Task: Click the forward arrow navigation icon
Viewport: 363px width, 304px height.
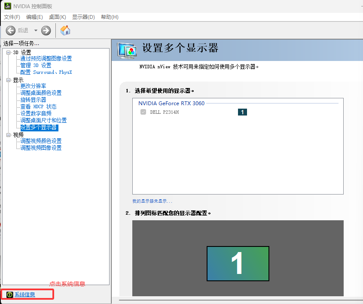Action: point(46,30)
